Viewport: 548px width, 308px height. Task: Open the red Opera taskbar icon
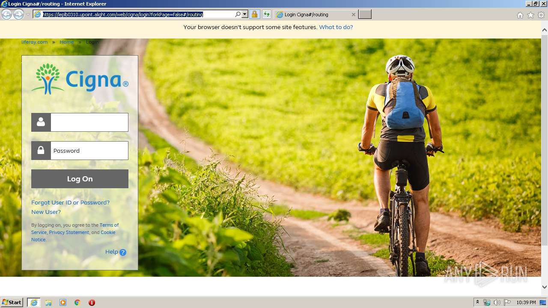(x=92, y=302)
